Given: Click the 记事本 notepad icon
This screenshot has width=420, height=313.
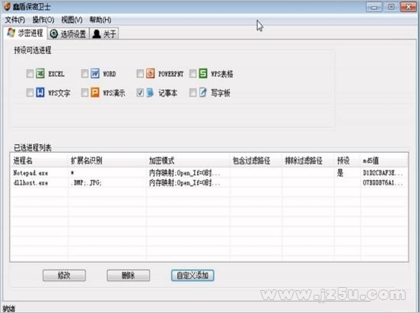Looking at the screenshot, I should (150, 93).
